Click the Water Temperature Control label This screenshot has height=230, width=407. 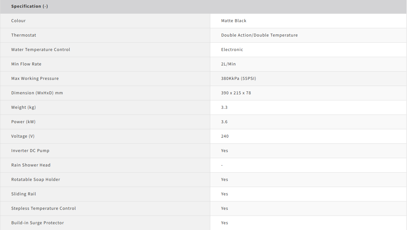[41, 50]
